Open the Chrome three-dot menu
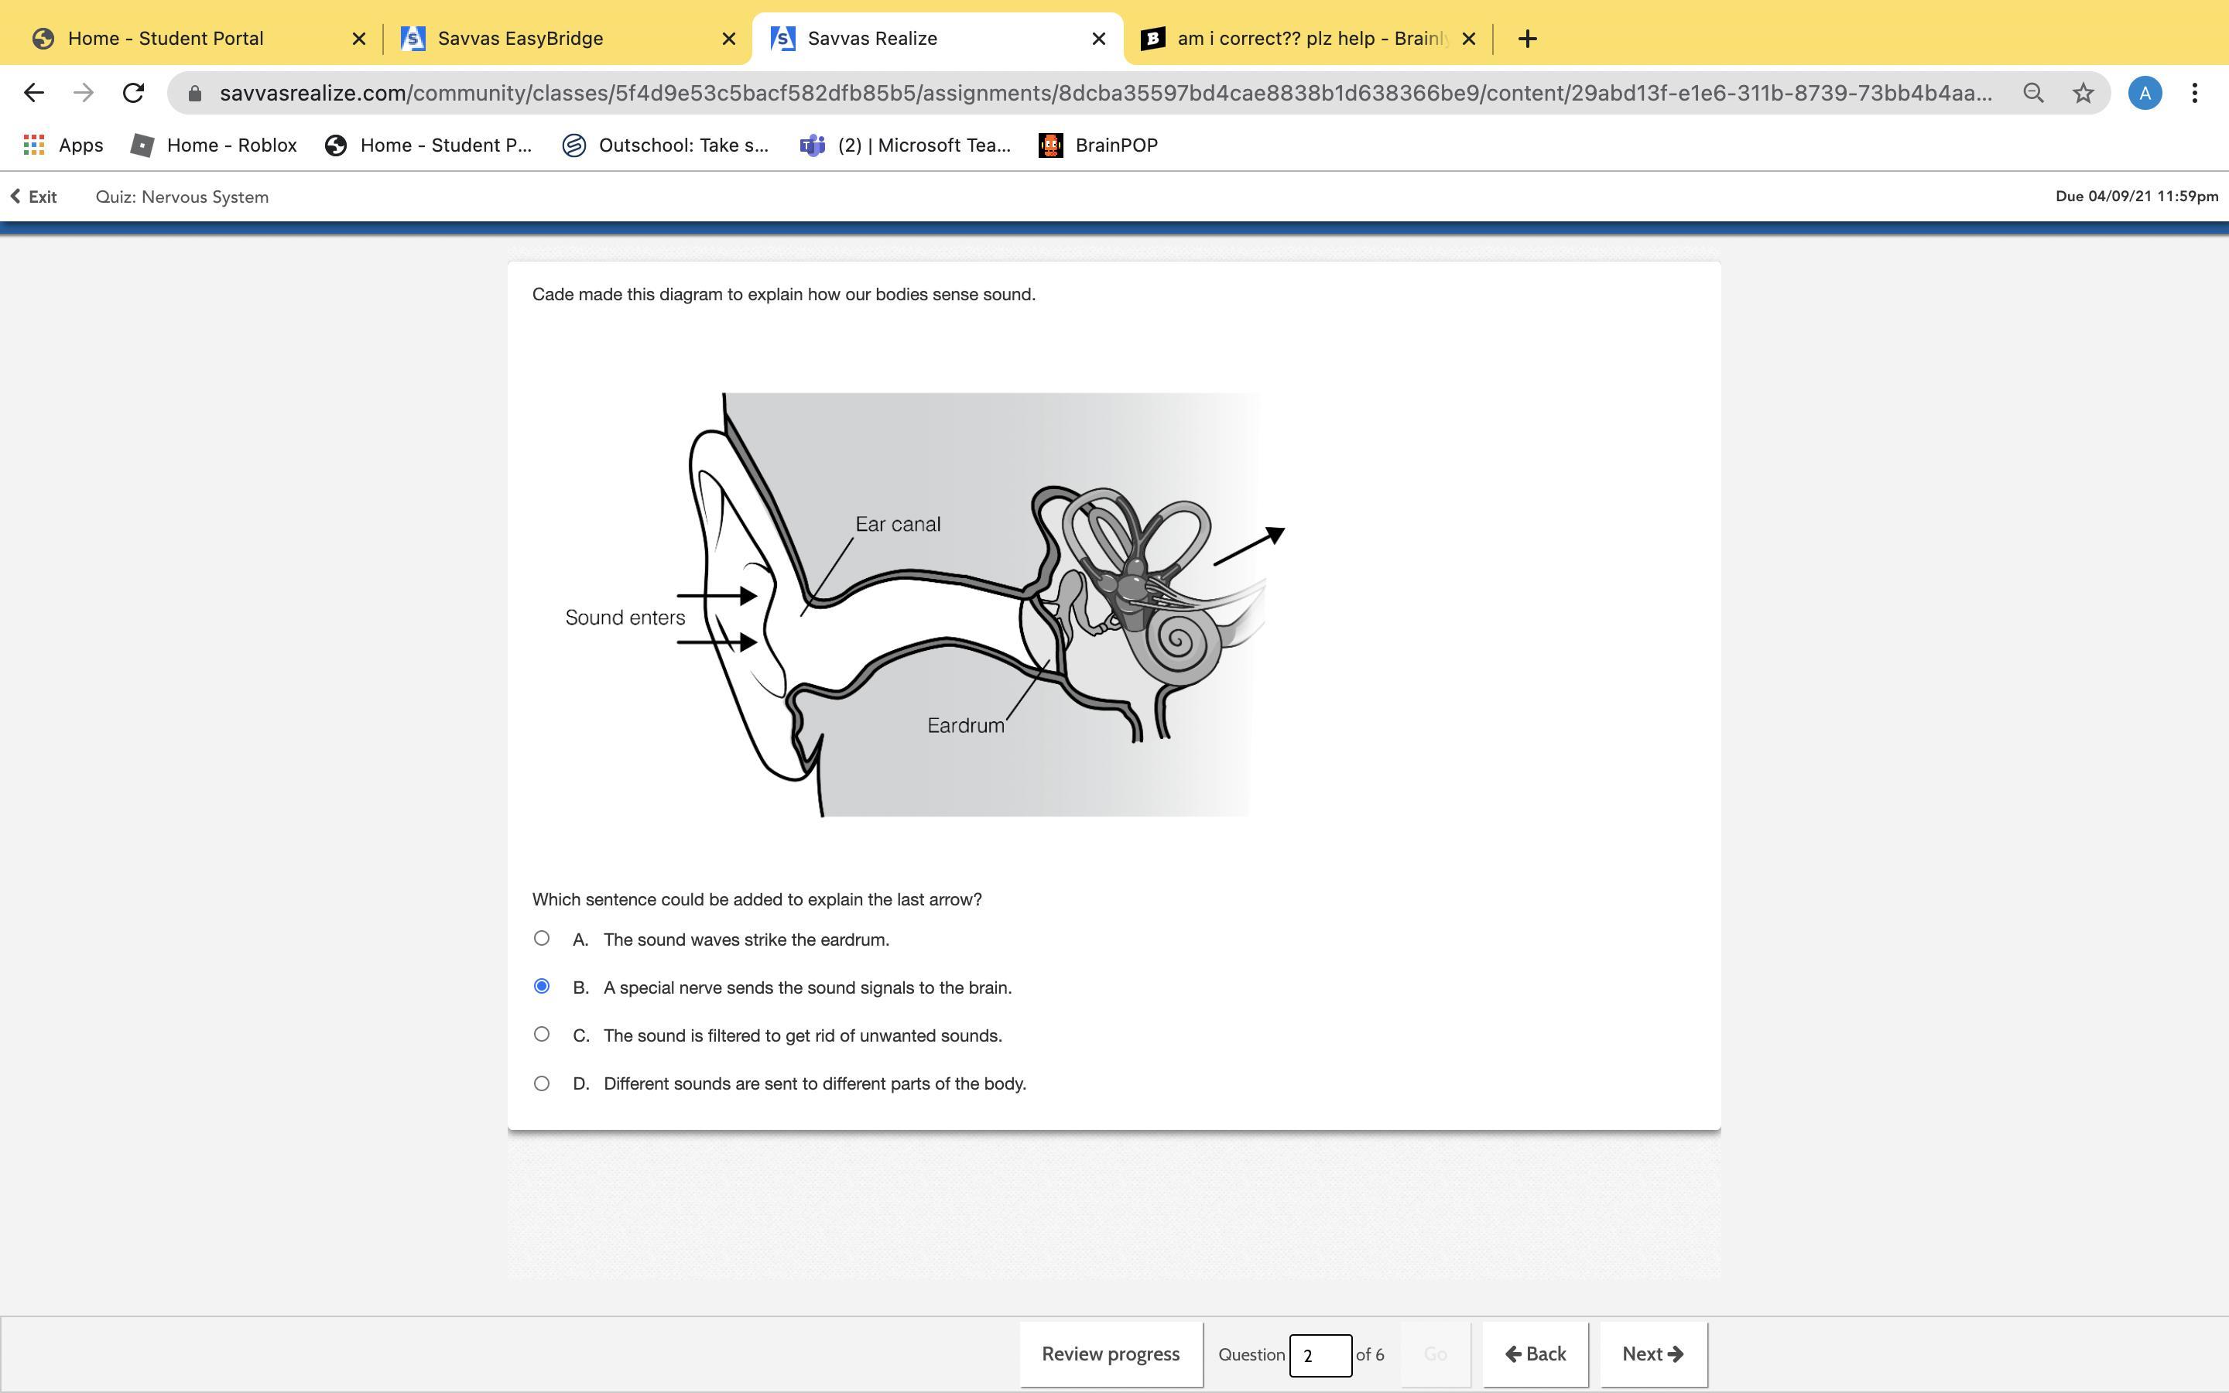This screenshot has width=2229, height=1393. [x=2194, y=93]
